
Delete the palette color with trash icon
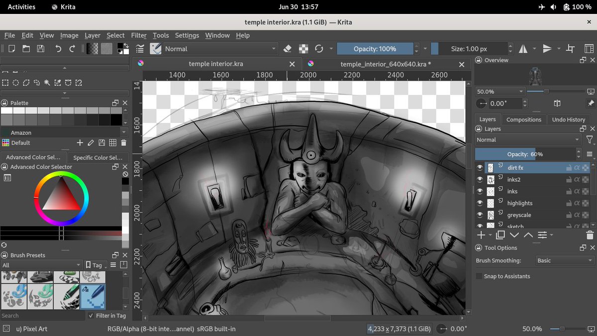tap(123, 143)
